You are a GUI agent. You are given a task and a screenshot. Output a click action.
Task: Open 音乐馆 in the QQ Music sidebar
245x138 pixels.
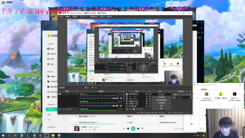51,54
